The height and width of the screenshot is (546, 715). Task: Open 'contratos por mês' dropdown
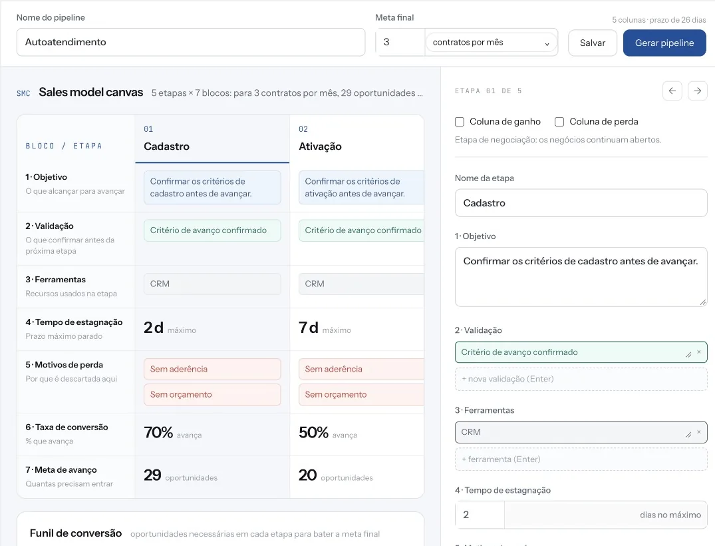(492, 43)
